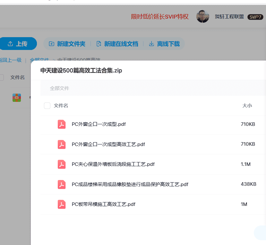Open the 贺轩工程联盟 account name
The width and height of the screenshot is (266, 245).
click(x=229, y=17)
